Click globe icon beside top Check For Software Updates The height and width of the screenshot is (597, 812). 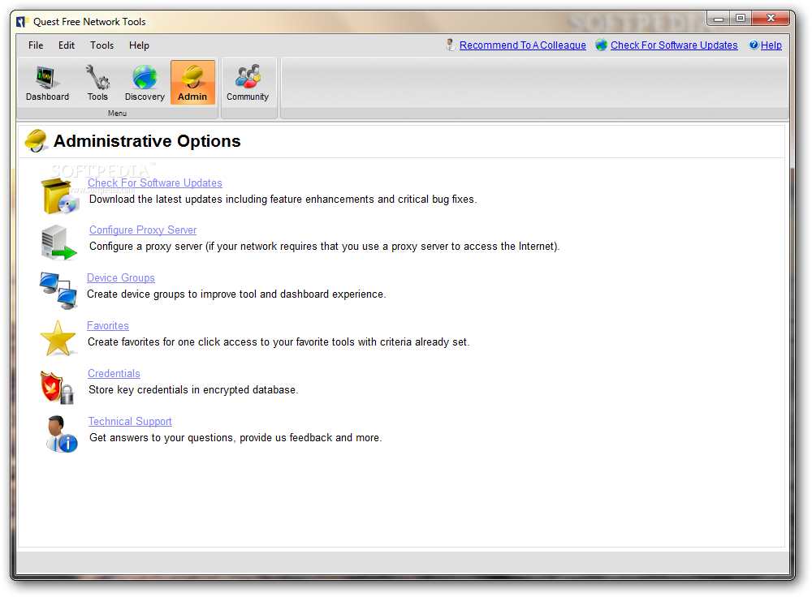coord(601,45)
